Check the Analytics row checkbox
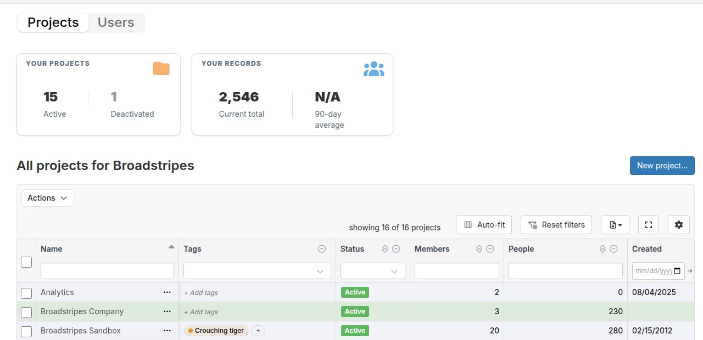703x340 pixels. (x=26, y=293)
